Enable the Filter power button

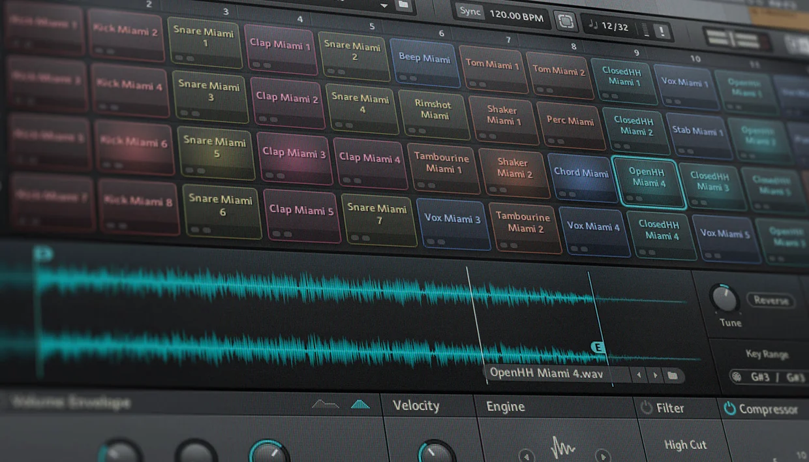(x=647, y=408)
